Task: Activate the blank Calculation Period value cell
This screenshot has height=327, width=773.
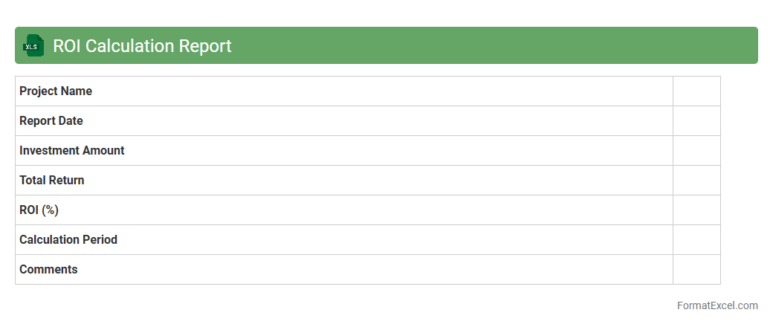Action: click(696, 240)
